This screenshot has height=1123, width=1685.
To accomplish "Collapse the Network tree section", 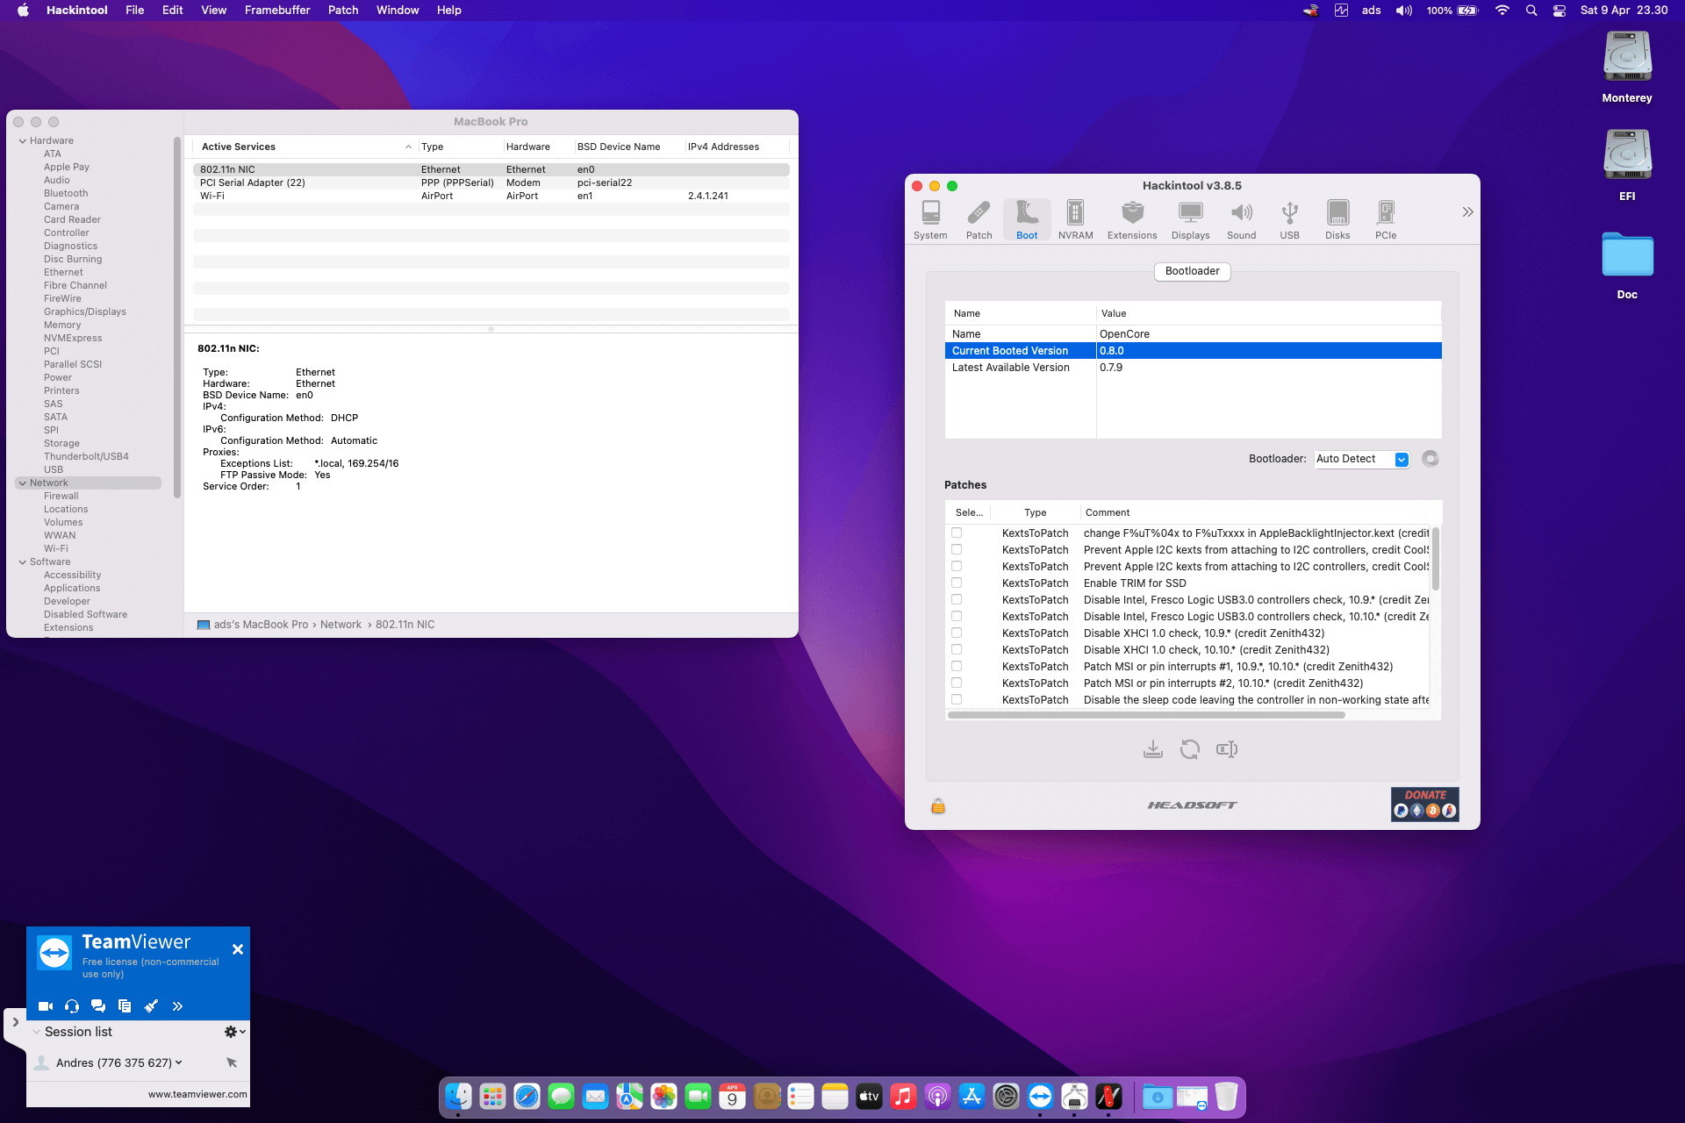I will click(23, 483).
